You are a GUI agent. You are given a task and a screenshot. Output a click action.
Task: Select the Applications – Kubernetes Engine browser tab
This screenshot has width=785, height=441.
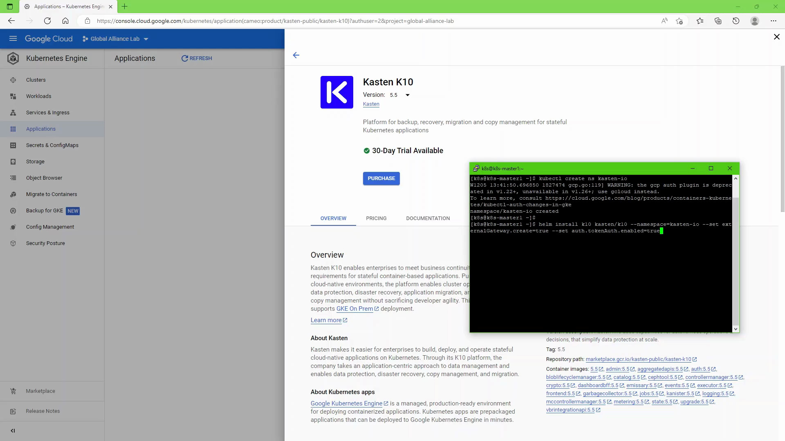pyautogui.click(x=68, y=7)
